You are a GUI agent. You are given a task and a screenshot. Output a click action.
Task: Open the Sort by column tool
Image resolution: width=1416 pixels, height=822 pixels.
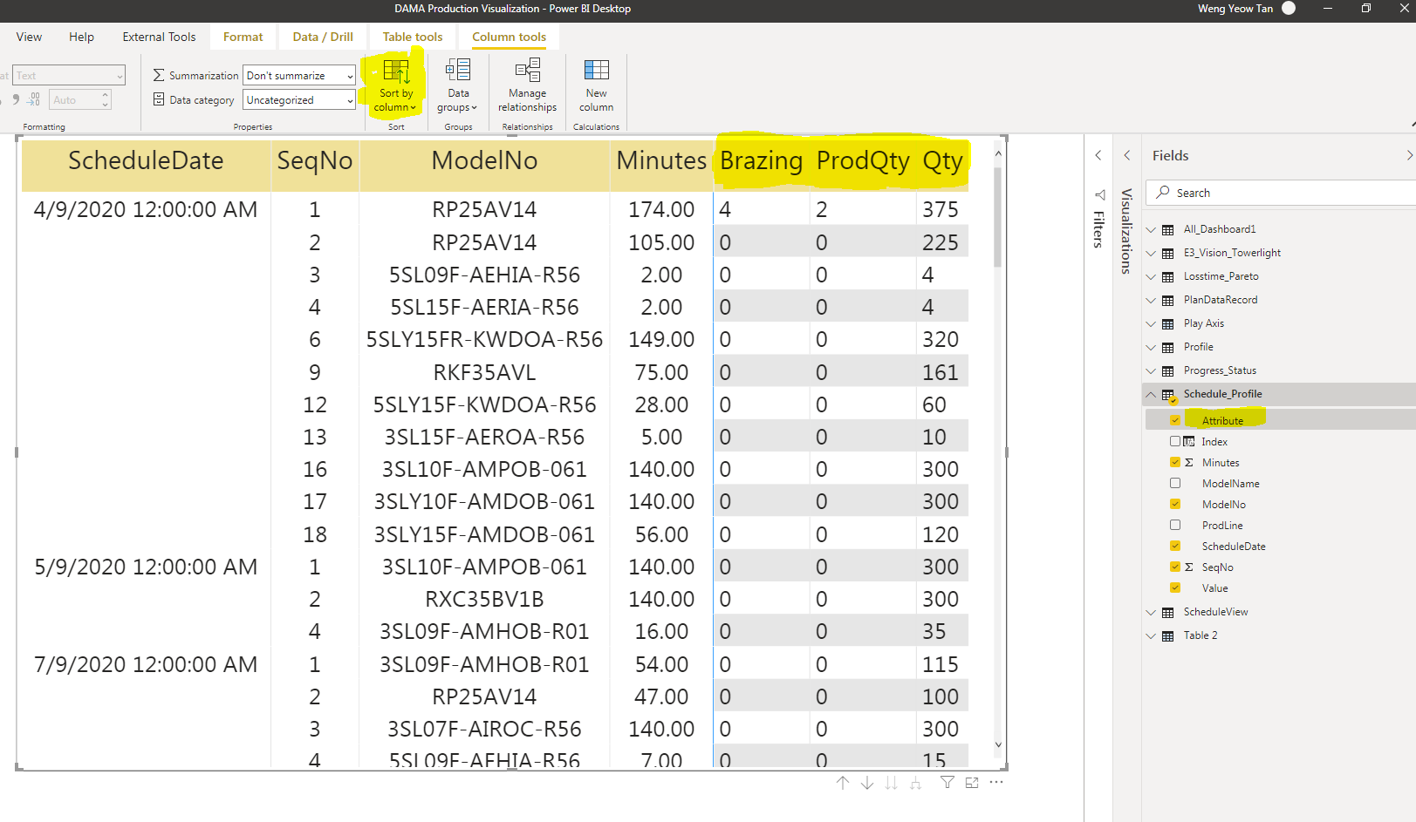396,86
